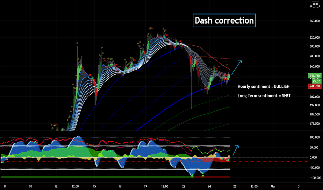Click the 209.000 price axis label
The width and height of the screenshot is (323, 190).
(315, 97)
